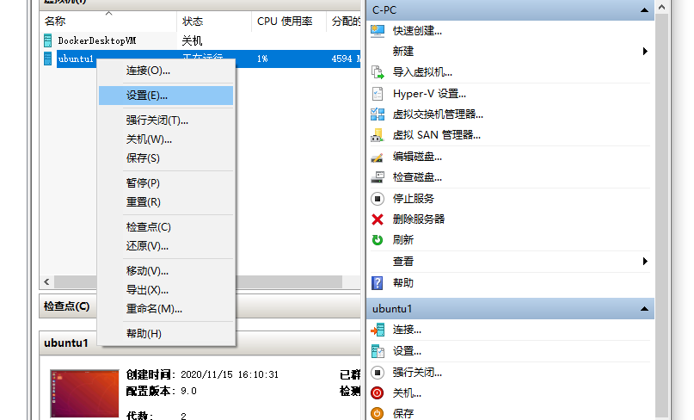The height and width of the screenshot is (420, 694).
Task: Click the ubuntu1 desktop thumbnail preview
Action: [84, 394]
